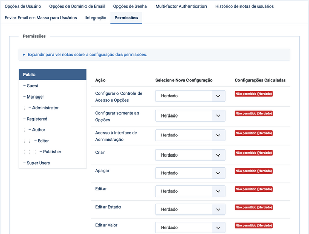Image resolution: width=309 pixels, height=234 pixels.
Task: Click the Selecione Nova Configuração header
Action: click(184, 80)
